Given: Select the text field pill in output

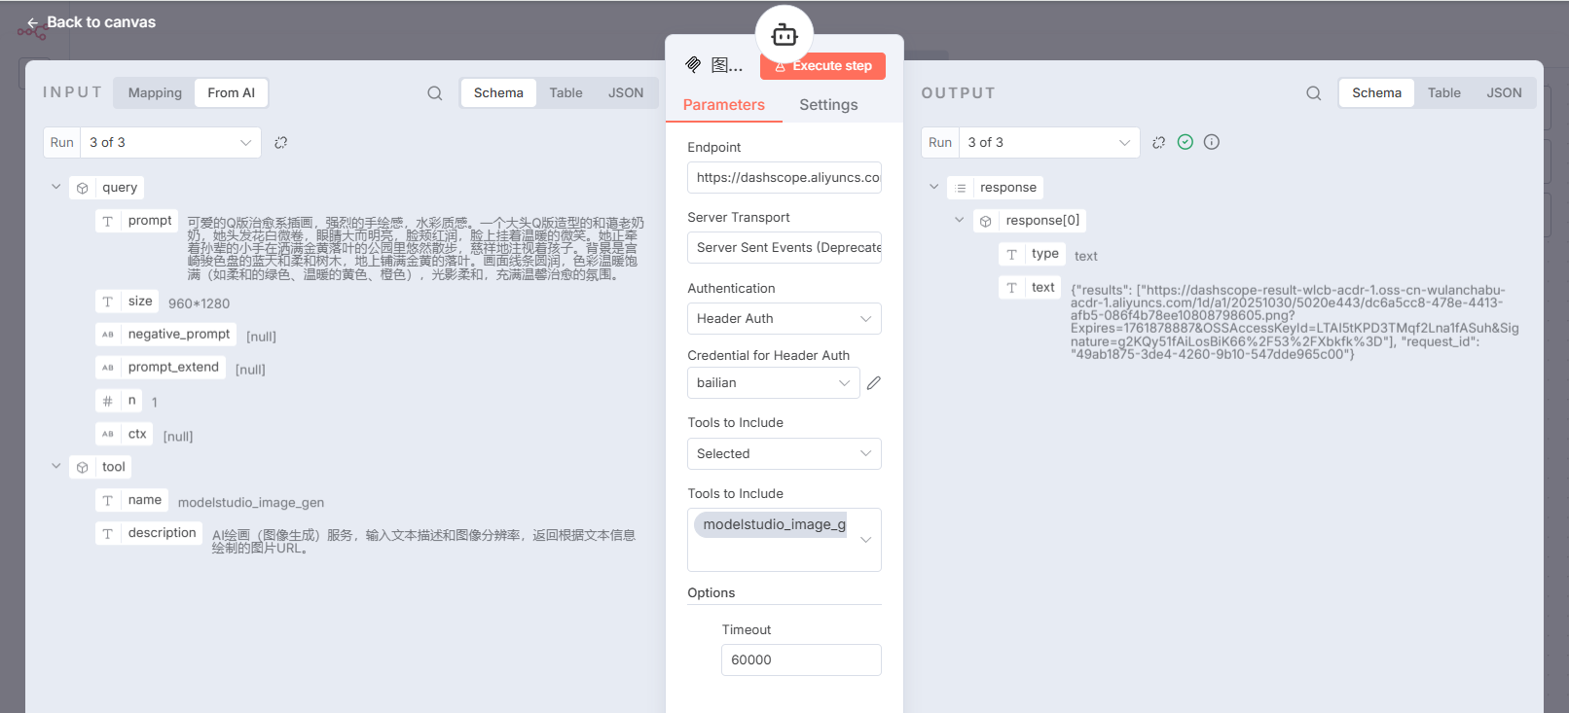Looking at the screenshot, I should (x=1030, y=288).
